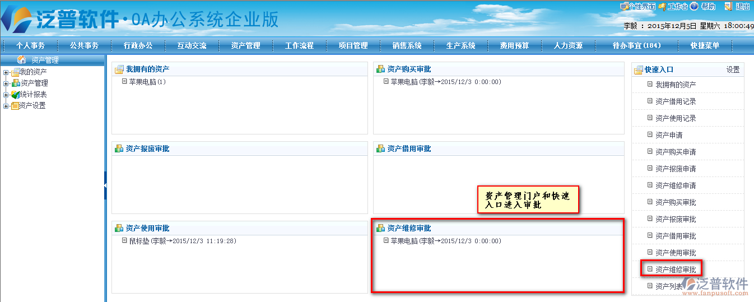Open the 快捷菜单 menu
This screenshot has width=754, height=302.
[705, 45]
